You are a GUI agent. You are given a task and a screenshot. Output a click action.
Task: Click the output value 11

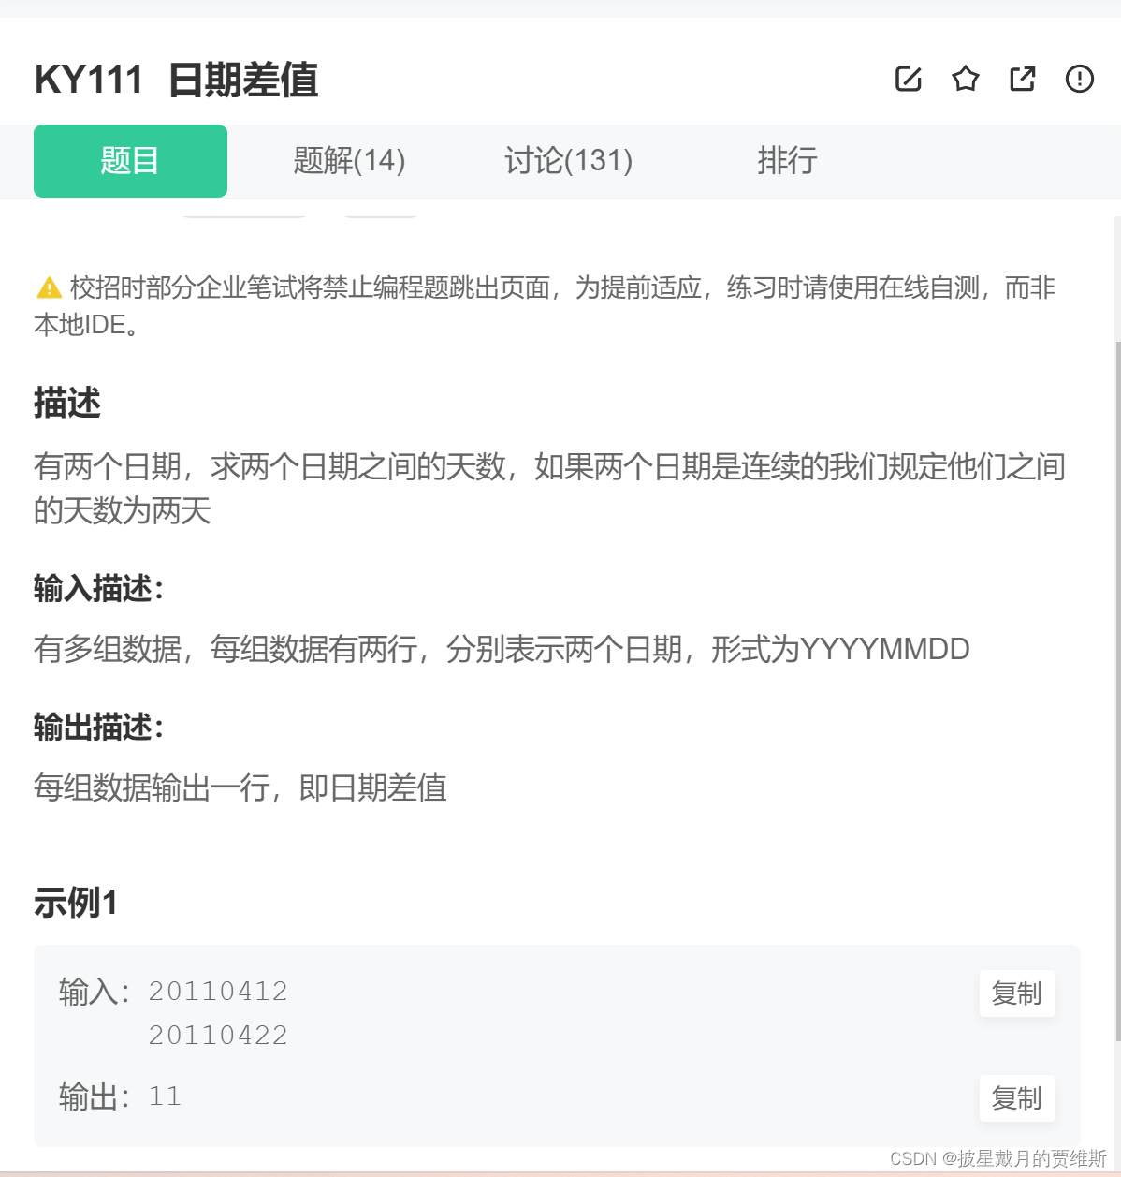click(166, 1096)
